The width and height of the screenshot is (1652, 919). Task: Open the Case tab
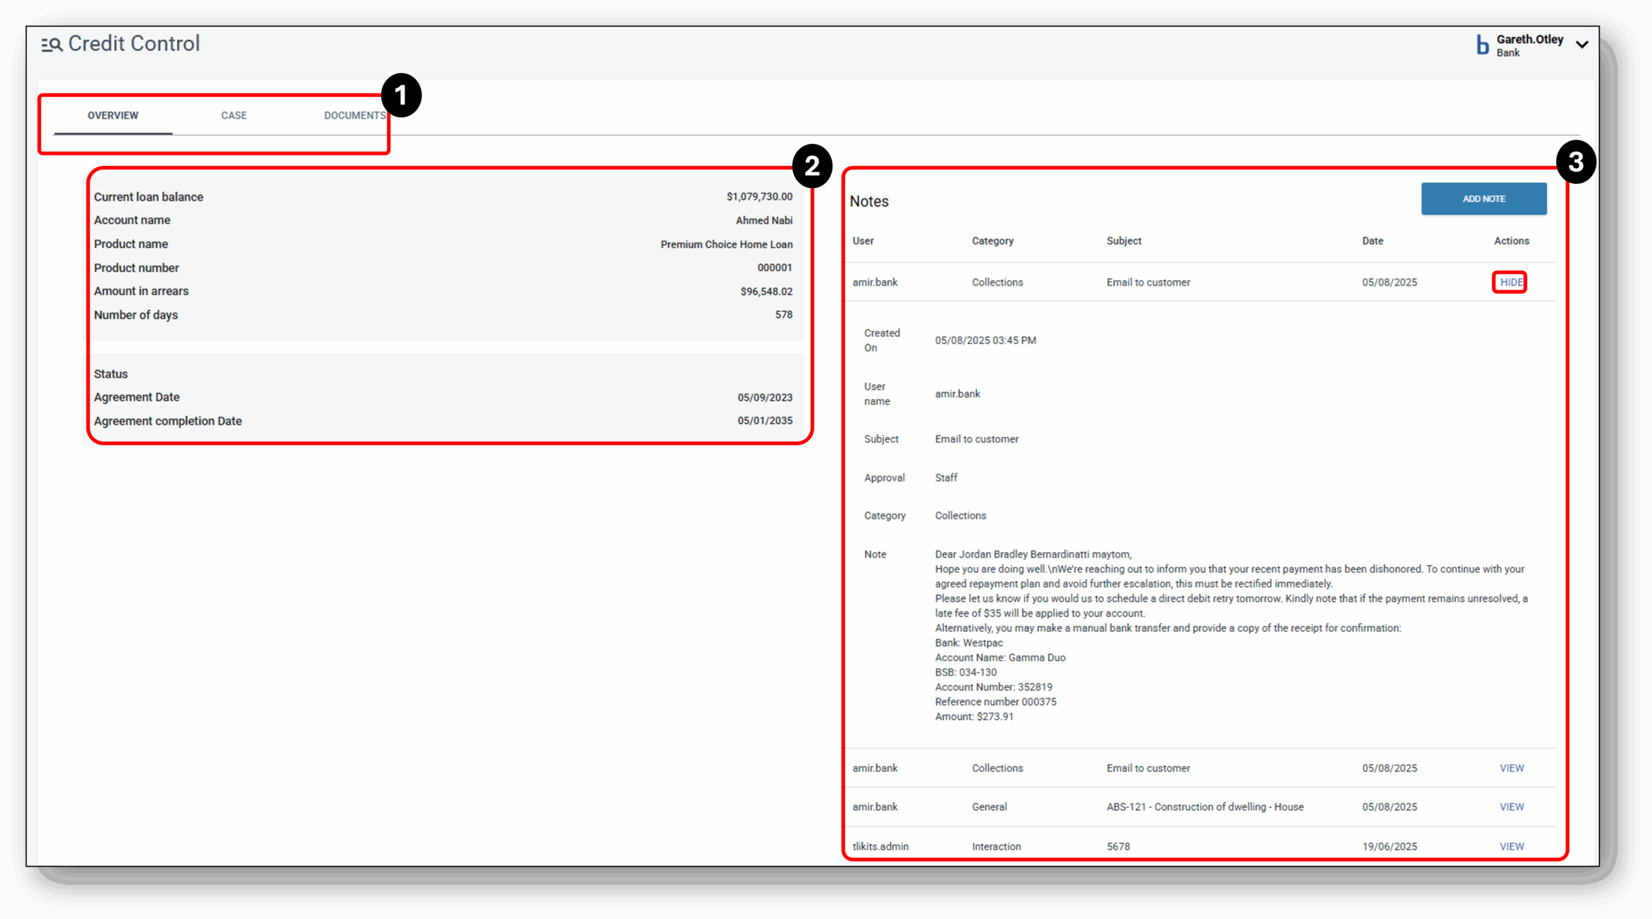tap(234, 116)
